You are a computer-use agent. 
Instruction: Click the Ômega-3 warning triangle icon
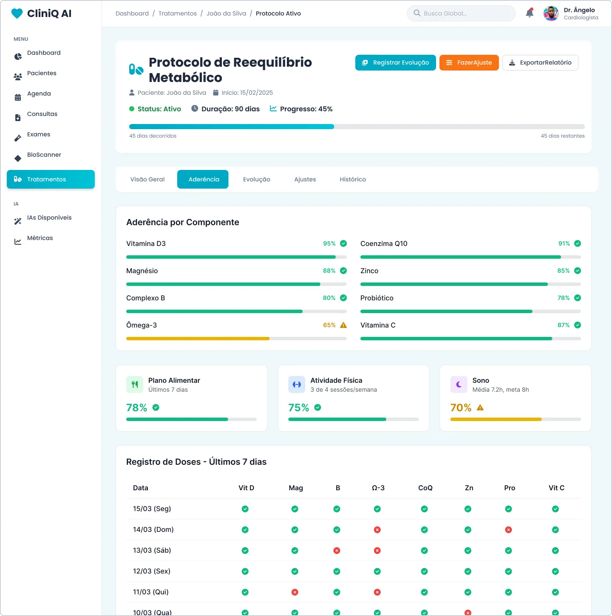click(x=343, y=325)
